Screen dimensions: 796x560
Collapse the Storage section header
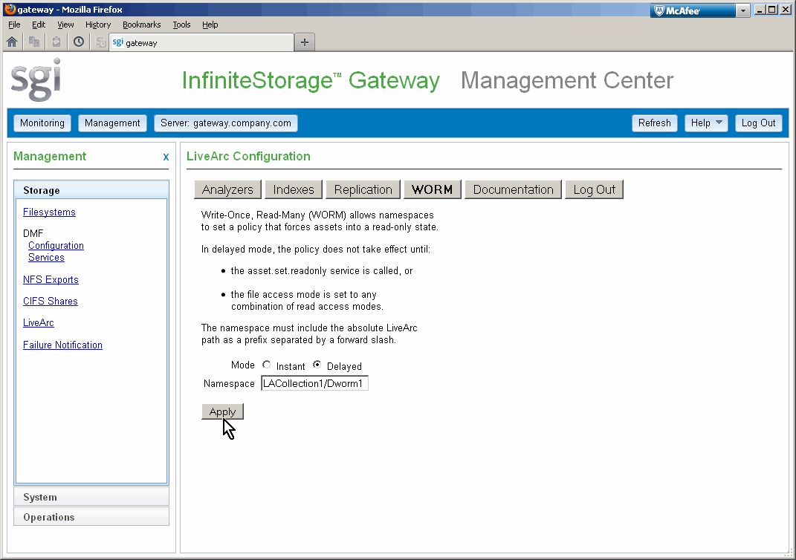pos(91,190)
